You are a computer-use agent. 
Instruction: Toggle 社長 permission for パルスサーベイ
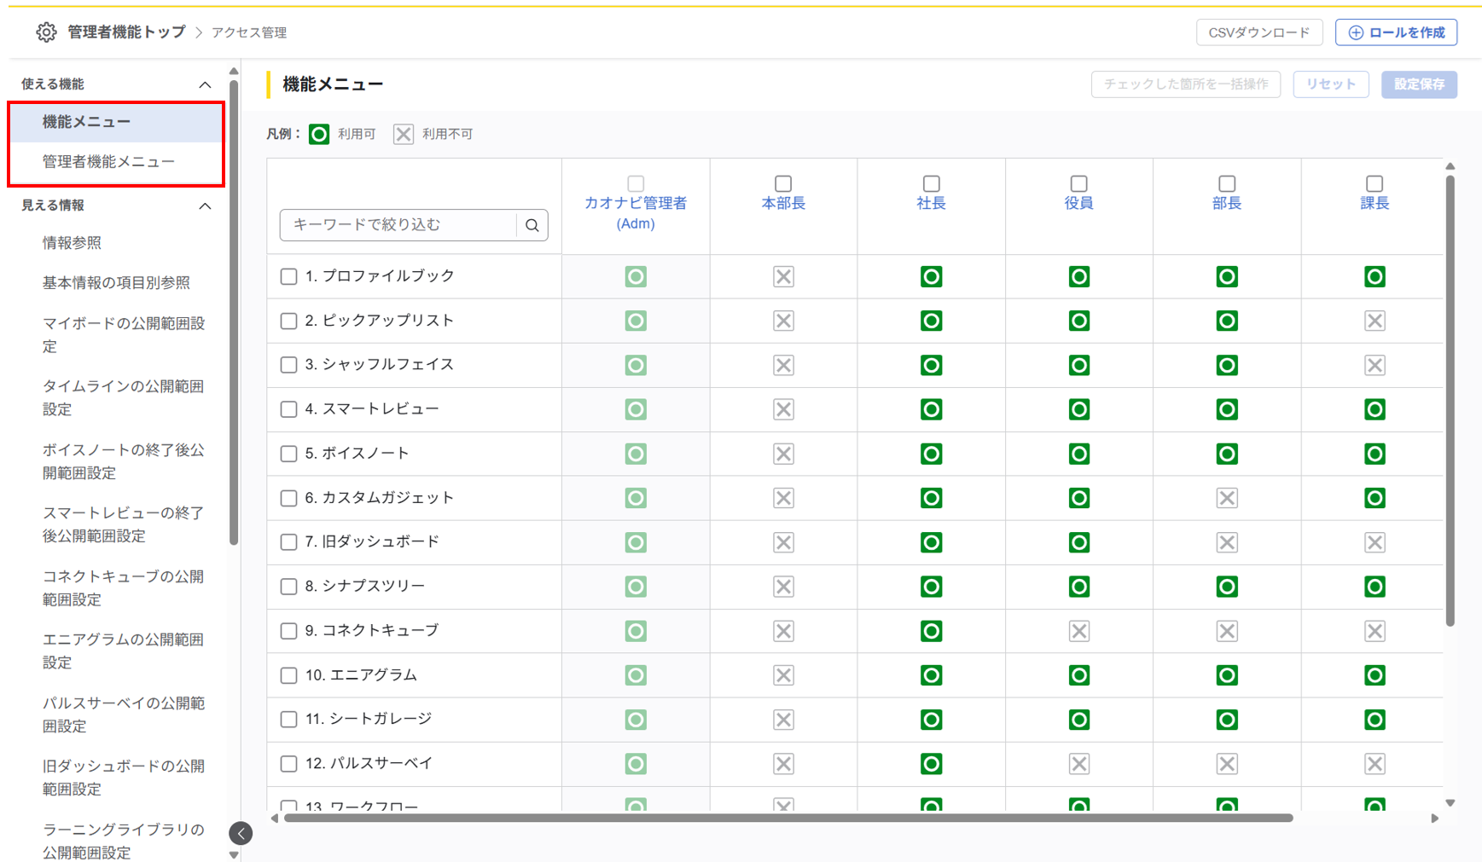[931, 764]
